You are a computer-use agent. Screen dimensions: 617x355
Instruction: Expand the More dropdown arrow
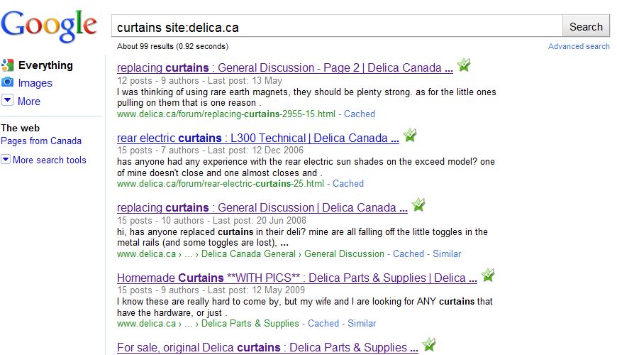click(x=8, y=100)
